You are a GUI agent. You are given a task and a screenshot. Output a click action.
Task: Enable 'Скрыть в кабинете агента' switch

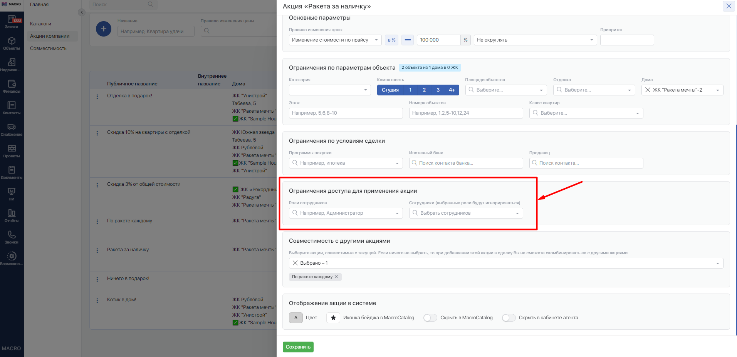point(509,318)
